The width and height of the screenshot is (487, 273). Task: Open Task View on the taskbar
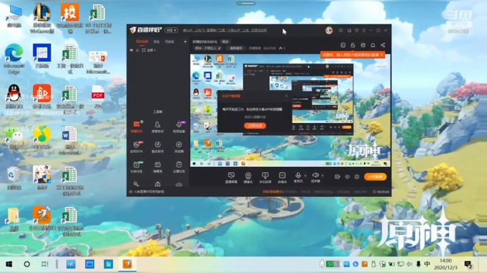45,264
